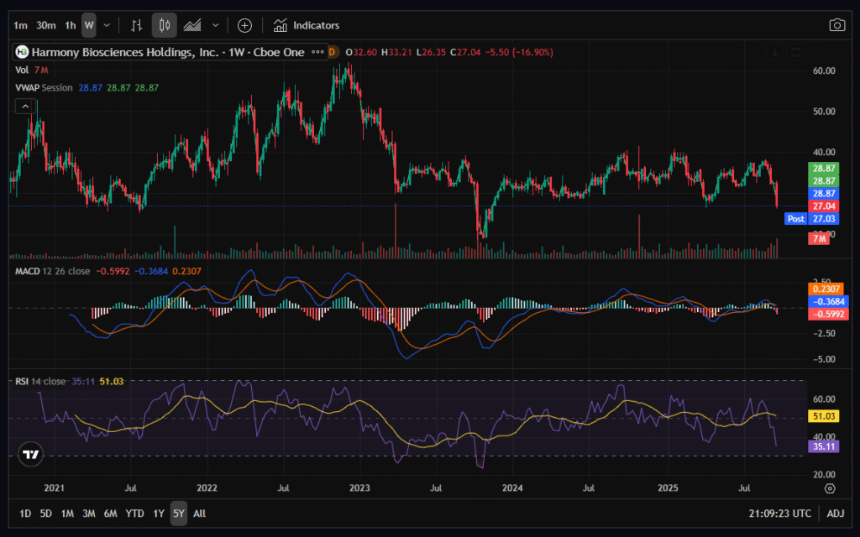The image size is (860, 537).
Task: Select the Candles chart style icon
Action: tap(165, 25)
